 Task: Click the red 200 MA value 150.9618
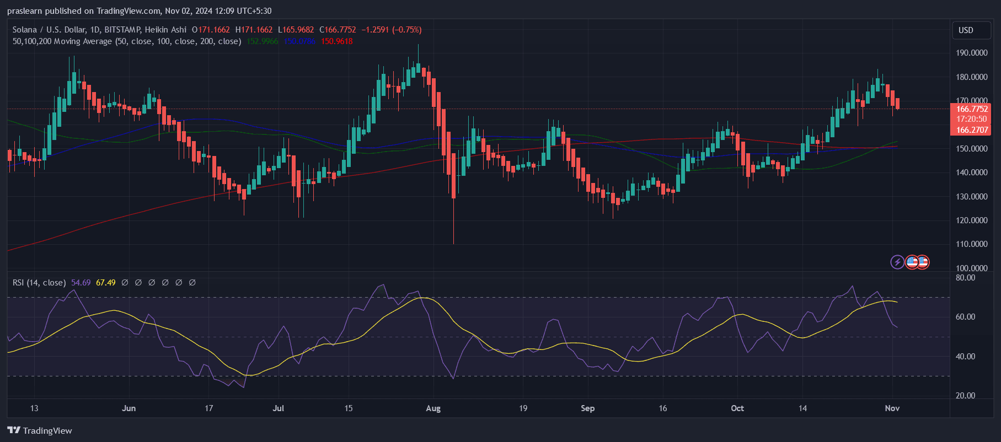click(x=337, y=41)
